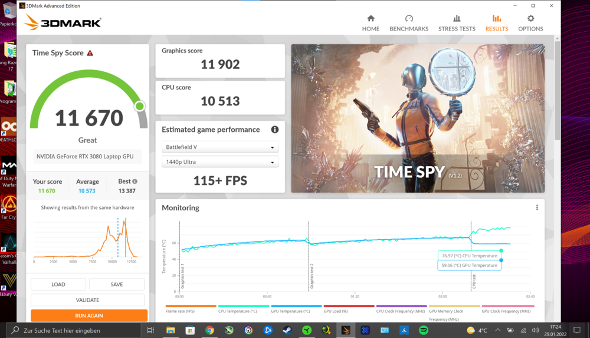Click info icon beside Estimated game performance

pyautogui.click(x=274, y=130)
